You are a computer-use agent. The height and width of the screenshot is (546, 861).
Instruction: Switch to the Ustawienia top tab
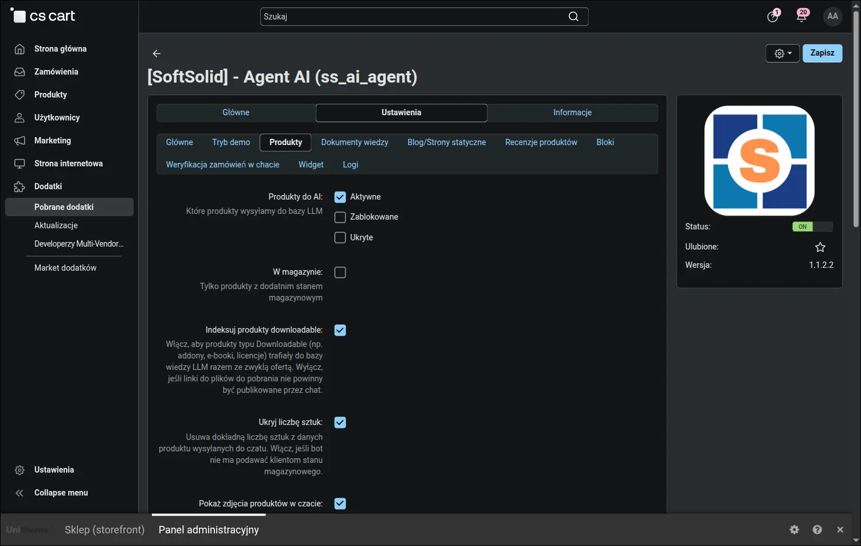[x=401, y=112]
